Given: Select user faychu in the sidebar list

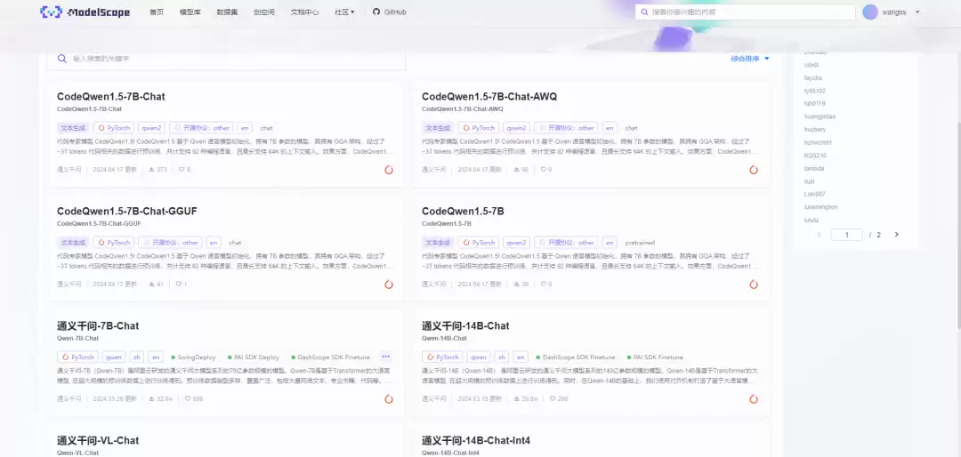Looking at the screenshot, I should (x=812, y=78).
